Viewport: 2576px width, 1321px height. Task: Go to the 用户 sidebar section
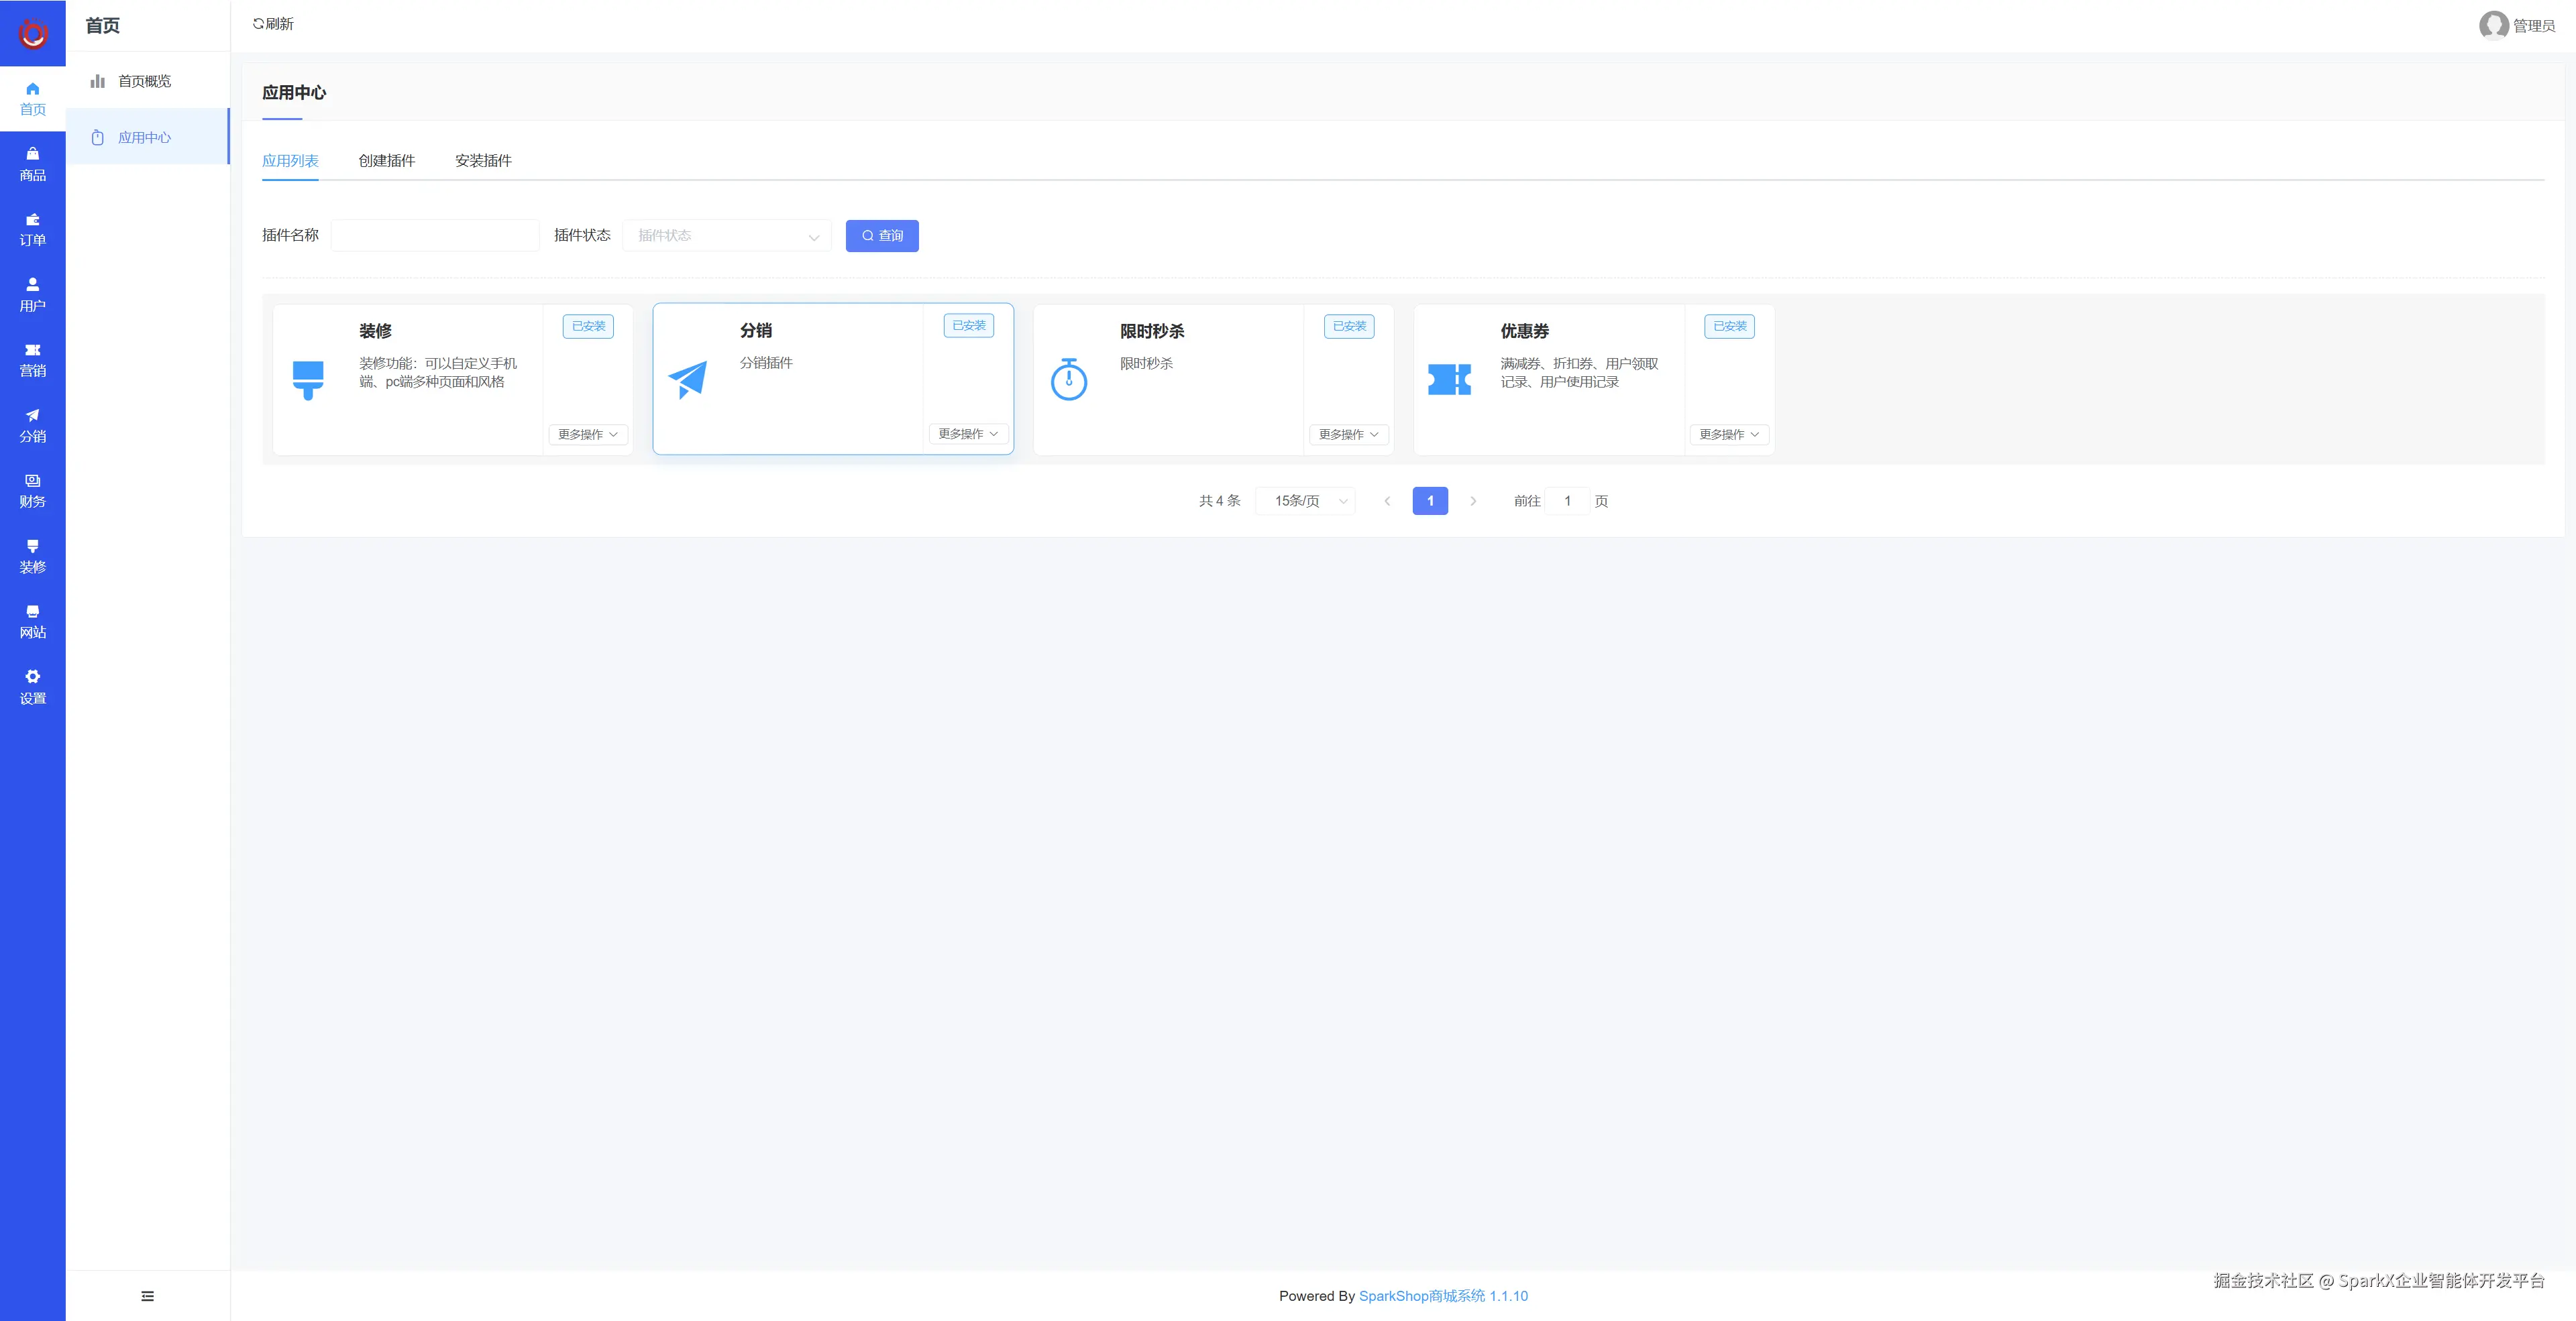(32, 295)
